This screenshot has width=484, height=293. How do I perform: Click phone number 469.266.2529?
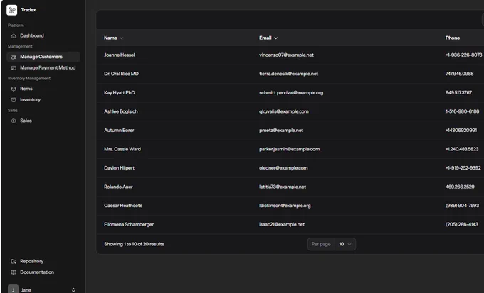click(x=460, y=187)
